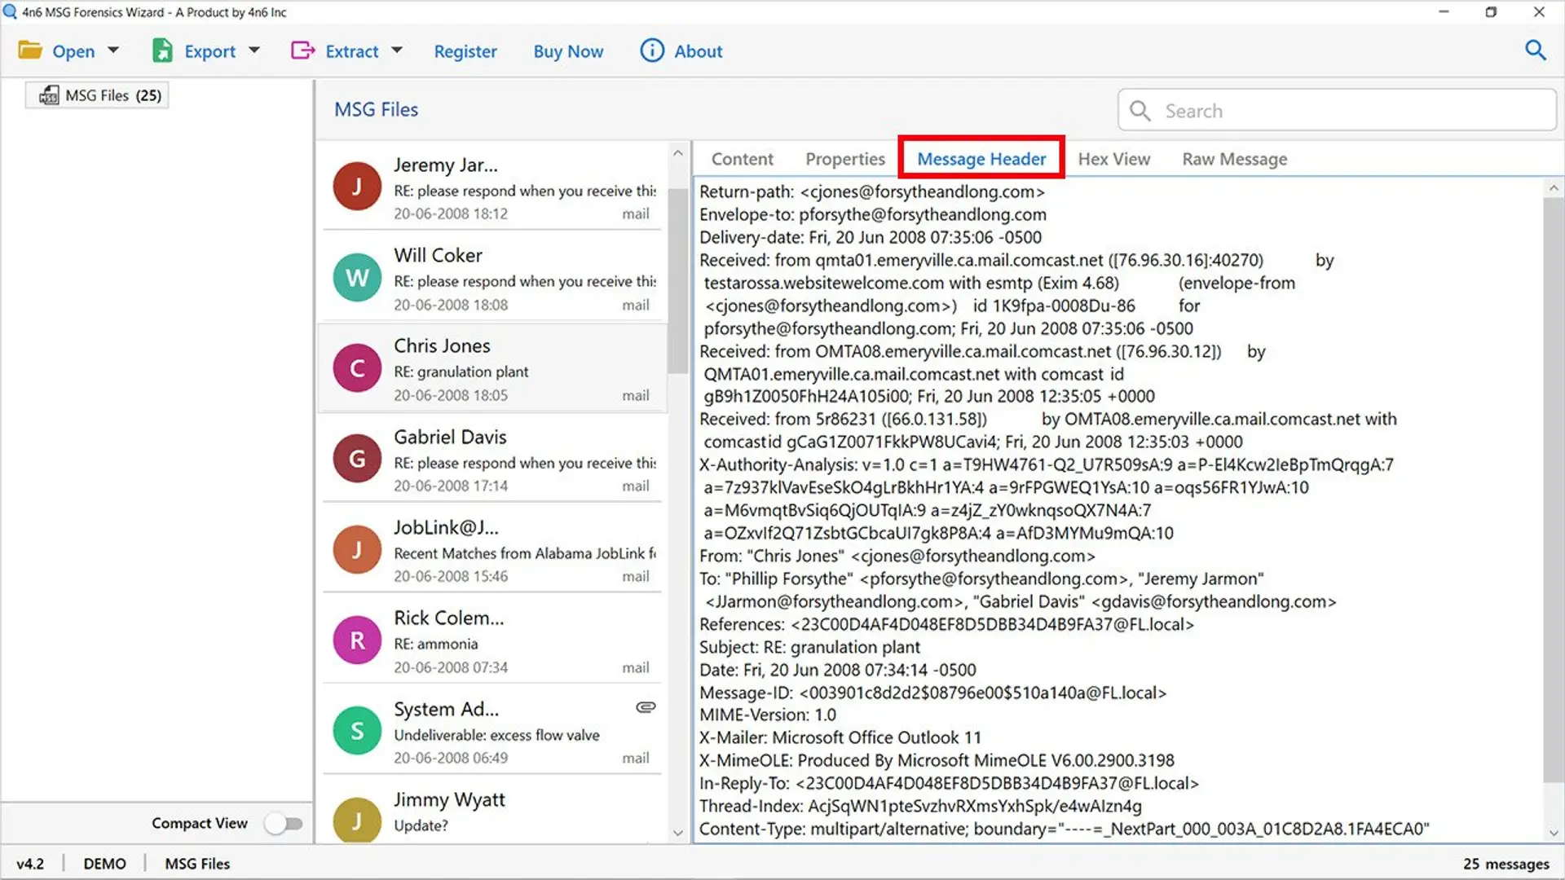The width and height of the screenshot is (1565, 880).
Task: Click the Buy Now link
Action: 568,51
